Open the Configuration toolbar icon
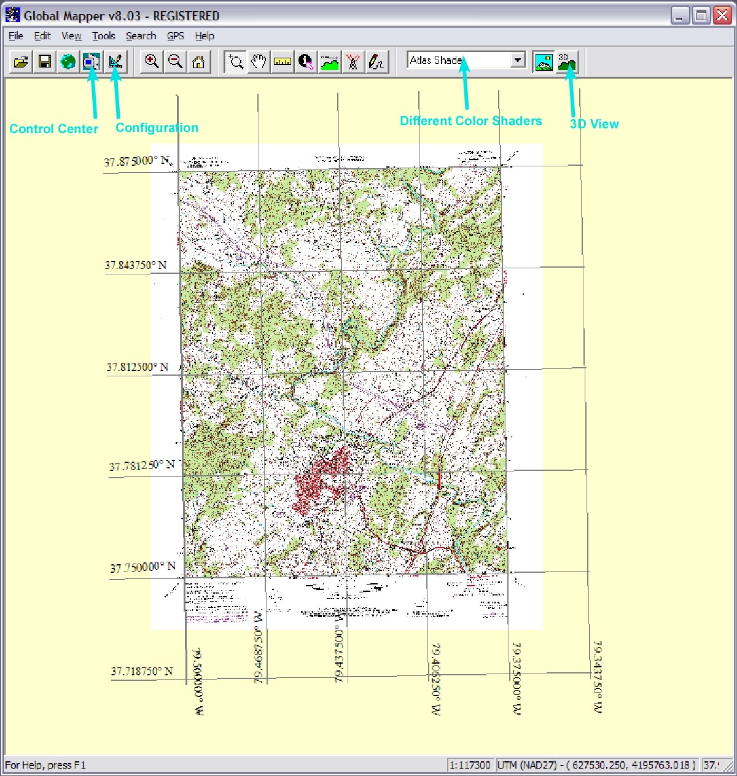 point(115,62)
